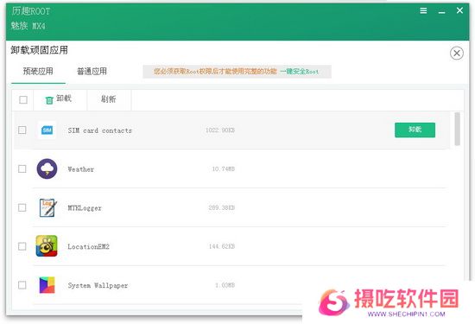Screen dimensions: 475x324
Task: Check the SIM card contacts checkbox
Action: click(x=22, y=130)
